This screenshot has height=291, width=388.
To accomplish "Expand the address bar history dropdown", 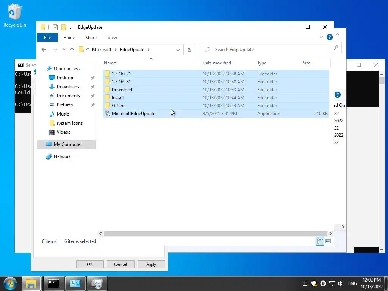I will click(x=178, y=50).
